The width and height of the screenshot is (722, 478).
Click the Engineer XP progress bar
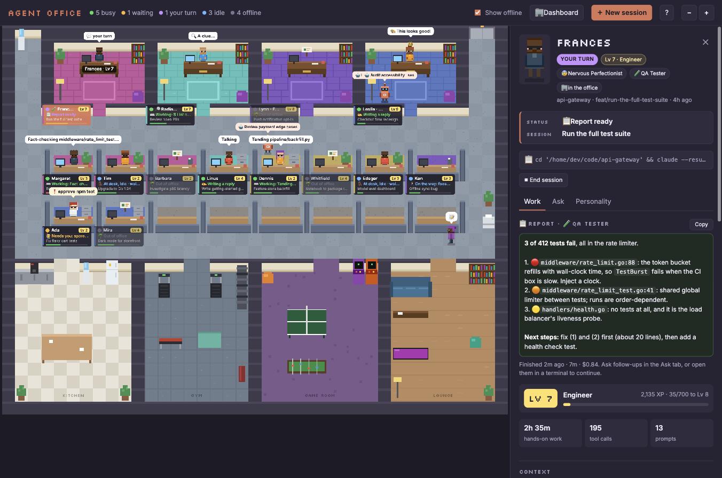coord(635,404)
